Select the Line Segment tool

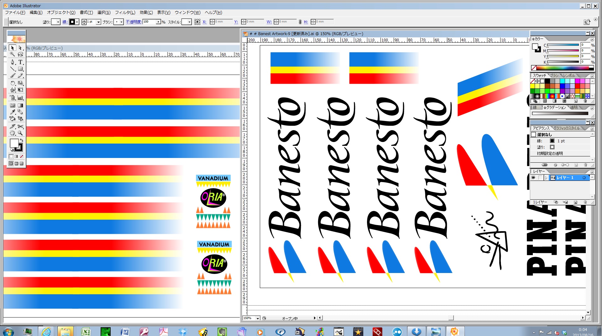coord(12,69)
